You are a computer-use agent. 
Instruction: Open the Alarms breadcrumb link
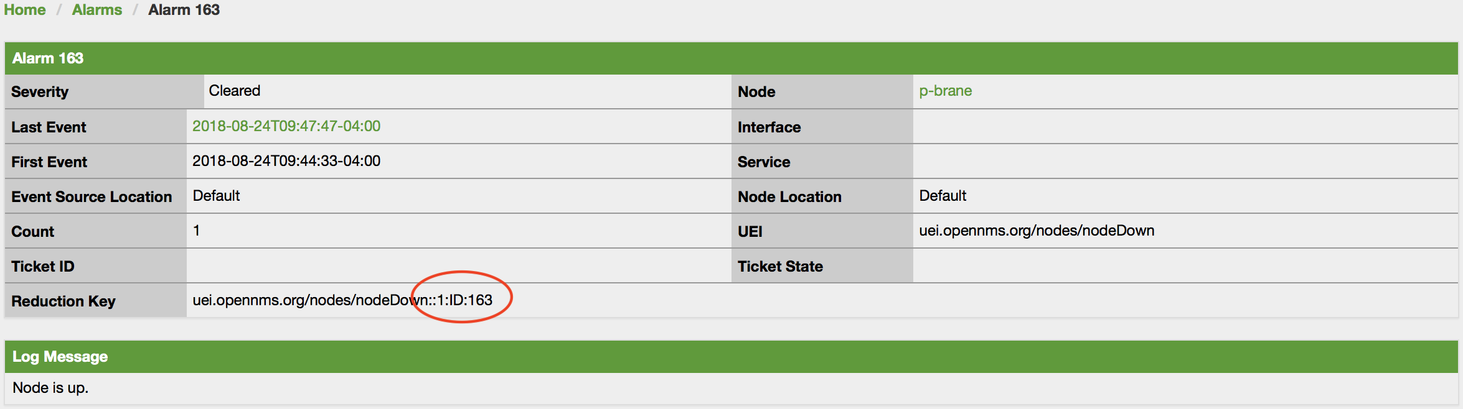point(96,9)
